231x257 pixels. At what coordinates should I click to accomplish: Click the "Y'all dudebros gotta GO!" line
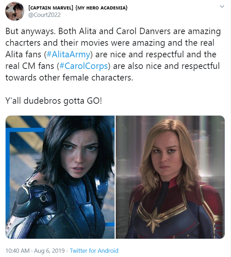pyautogui.click(x=53, y=101)
